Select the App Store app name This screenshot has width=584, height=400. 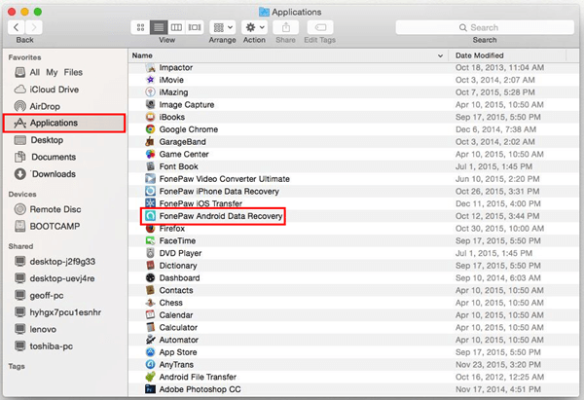click(x=178, y=352)
